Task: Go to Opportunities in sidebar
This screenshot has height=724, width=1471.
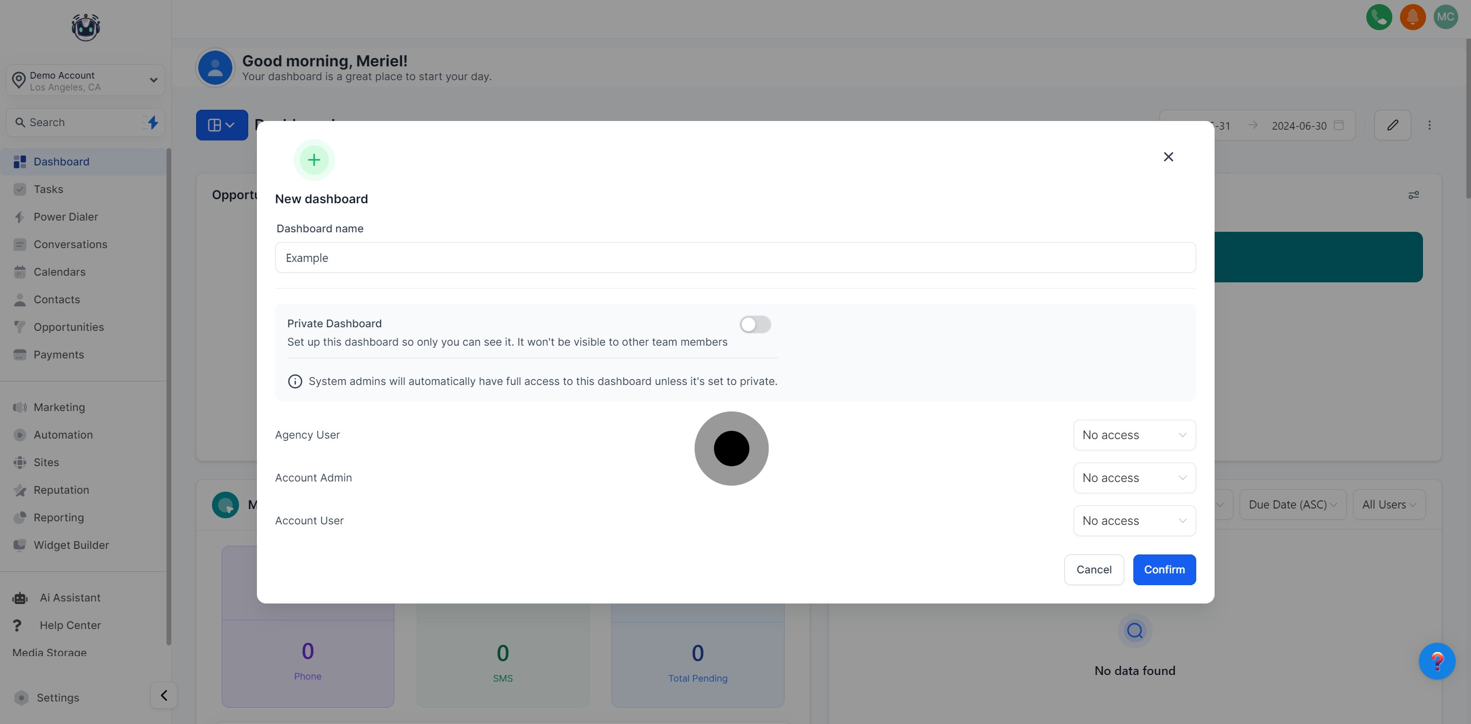Action: pyautogui.click(x=68, y=327)
